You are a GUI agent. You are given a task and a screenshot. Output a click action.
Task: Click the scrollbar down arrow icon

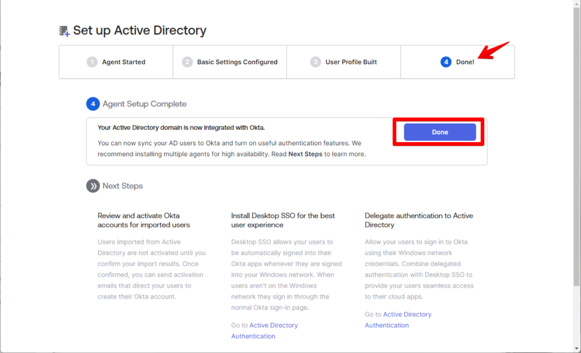point(576,348)
